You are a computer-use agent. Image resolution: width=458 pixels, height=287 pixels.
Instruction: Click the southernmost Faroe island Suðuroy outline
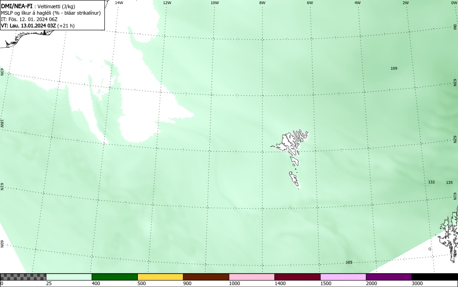(x=294, y=180)
